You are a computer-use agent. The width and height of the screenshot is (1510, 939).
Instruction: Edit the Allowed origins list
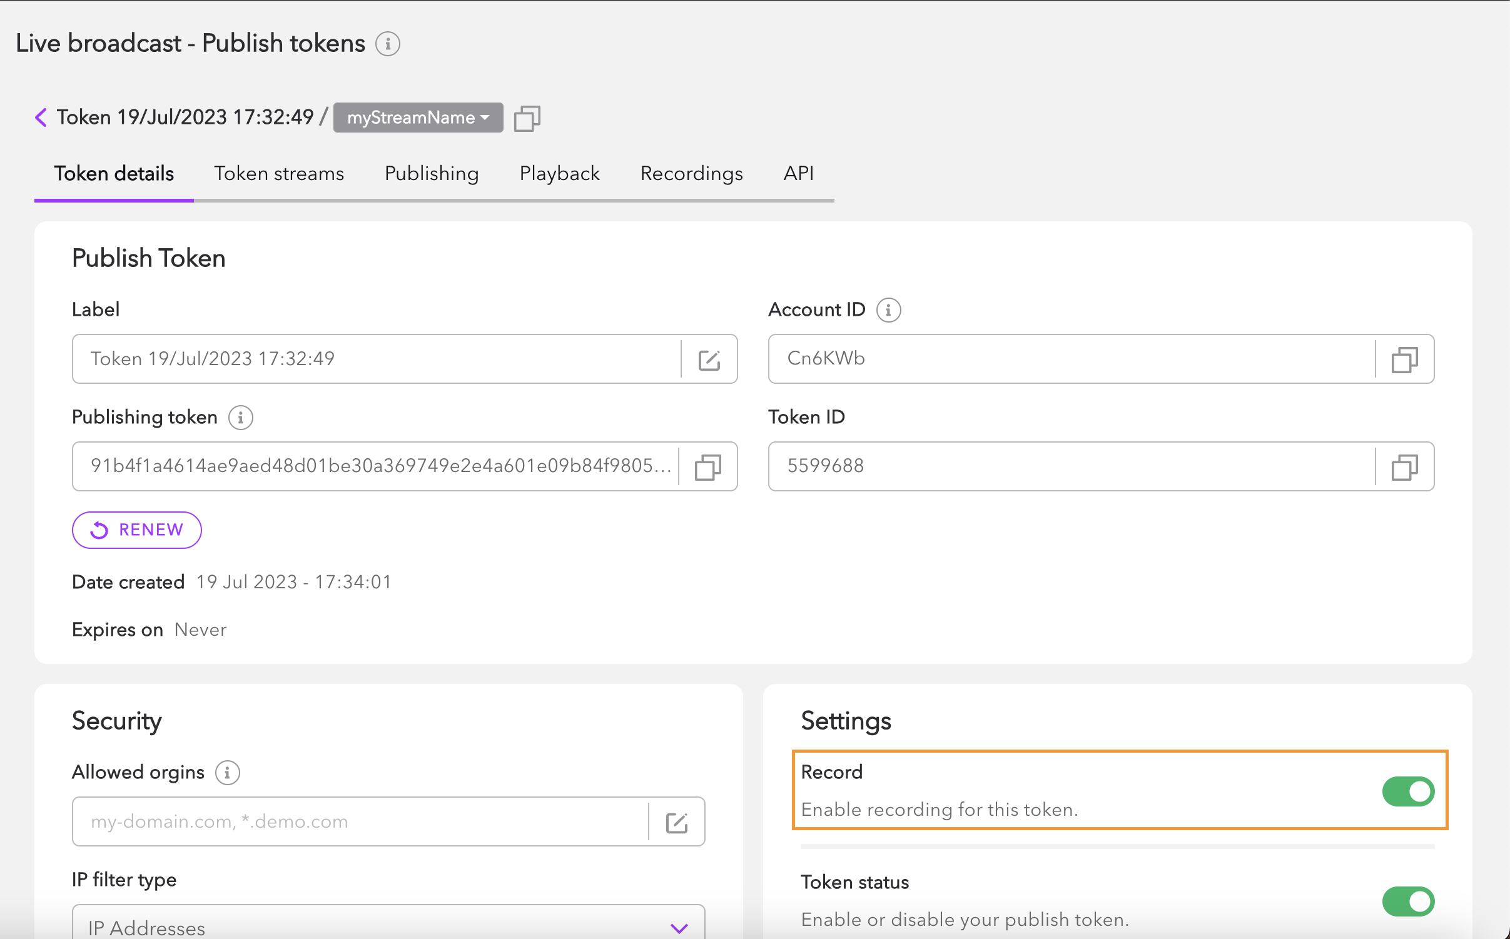pyautogui.click(x=676, y=822)
